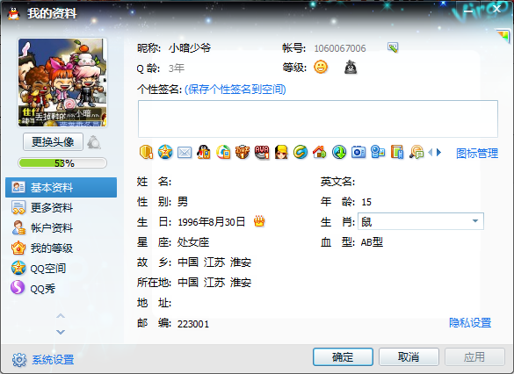Image resolution: width=514 pixels, height=374 pixels.
Task: Click the green download arrow globe icon
Action: (339, 152)
